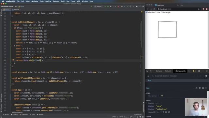The image size is (209, 118).
Task: Run the app with the green play icon
Action: click(105, 7)
